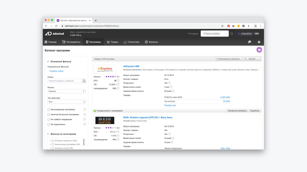The height and width of the screenshot is (172, 307).
Task: Show hint for Эксклюзивные программы
Action: tap(85, 110)
